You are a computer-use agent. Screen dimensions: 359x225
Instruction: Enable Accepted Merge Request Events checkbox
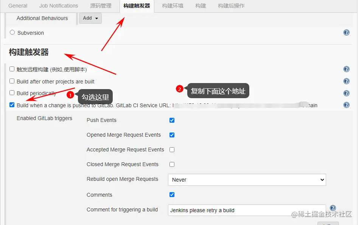pos(172,149)
